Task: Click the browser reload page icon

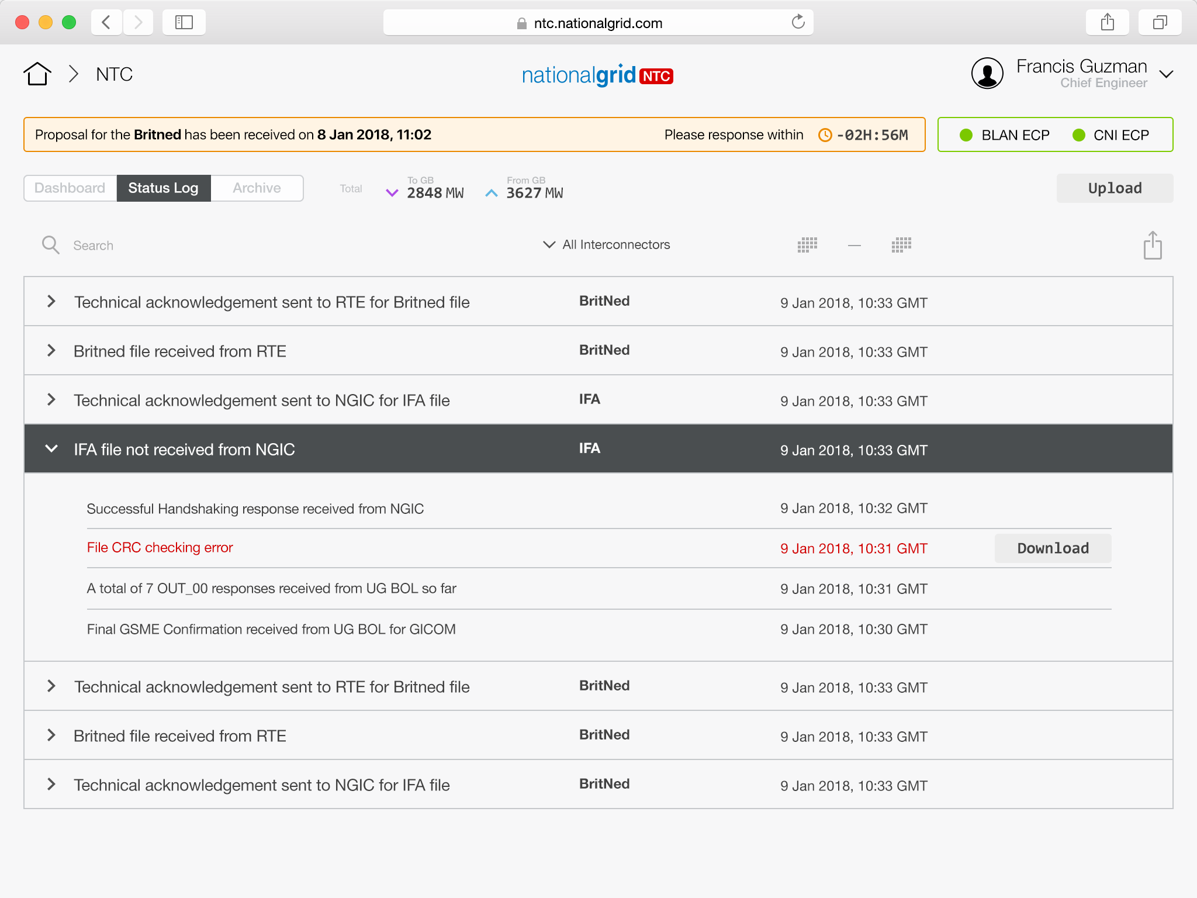Action: (798, 22)
